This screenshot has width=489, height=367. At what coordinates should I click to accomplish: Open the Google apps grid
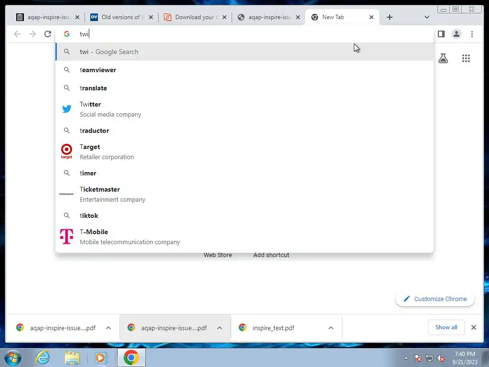pos(466,58)
